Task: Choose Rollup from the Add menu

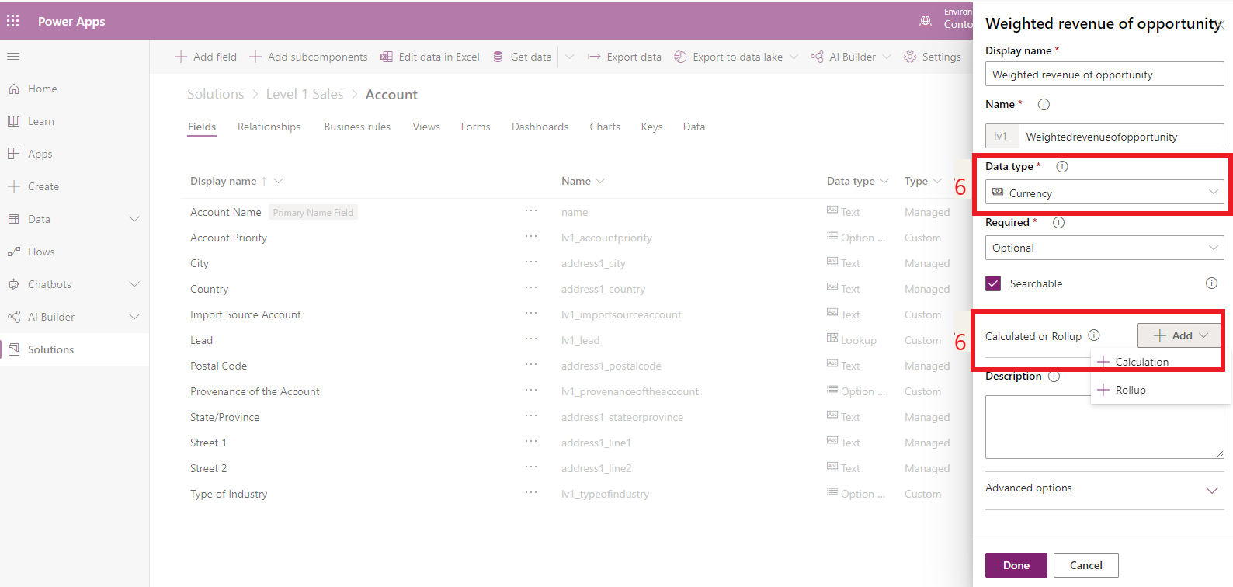Action: click(x=1131, y=390)
